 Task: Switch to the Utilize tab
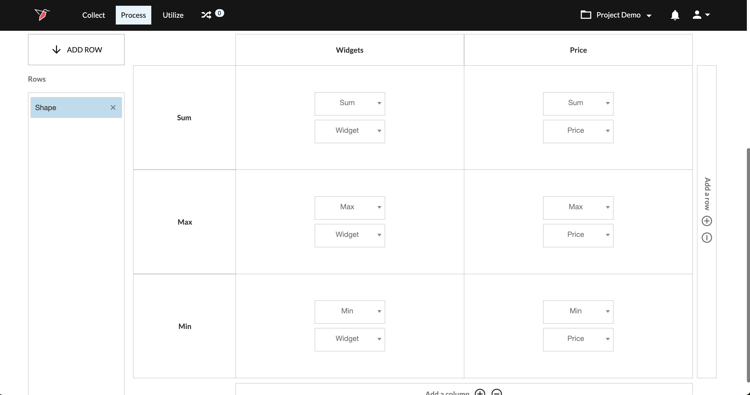coord(173,15)
